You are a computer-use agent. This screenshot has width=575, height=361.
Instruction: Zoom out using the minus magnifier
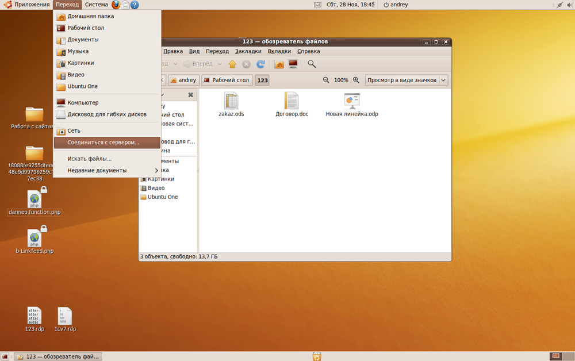coord(326,80)
